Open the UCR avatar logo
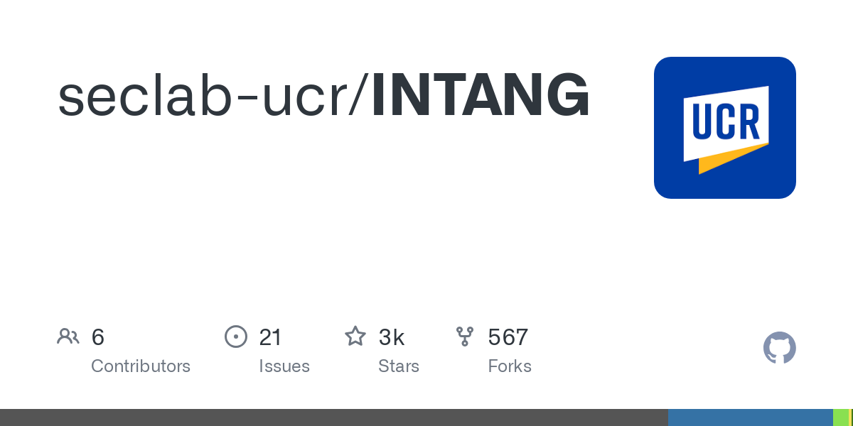 (x=725, y=128)
